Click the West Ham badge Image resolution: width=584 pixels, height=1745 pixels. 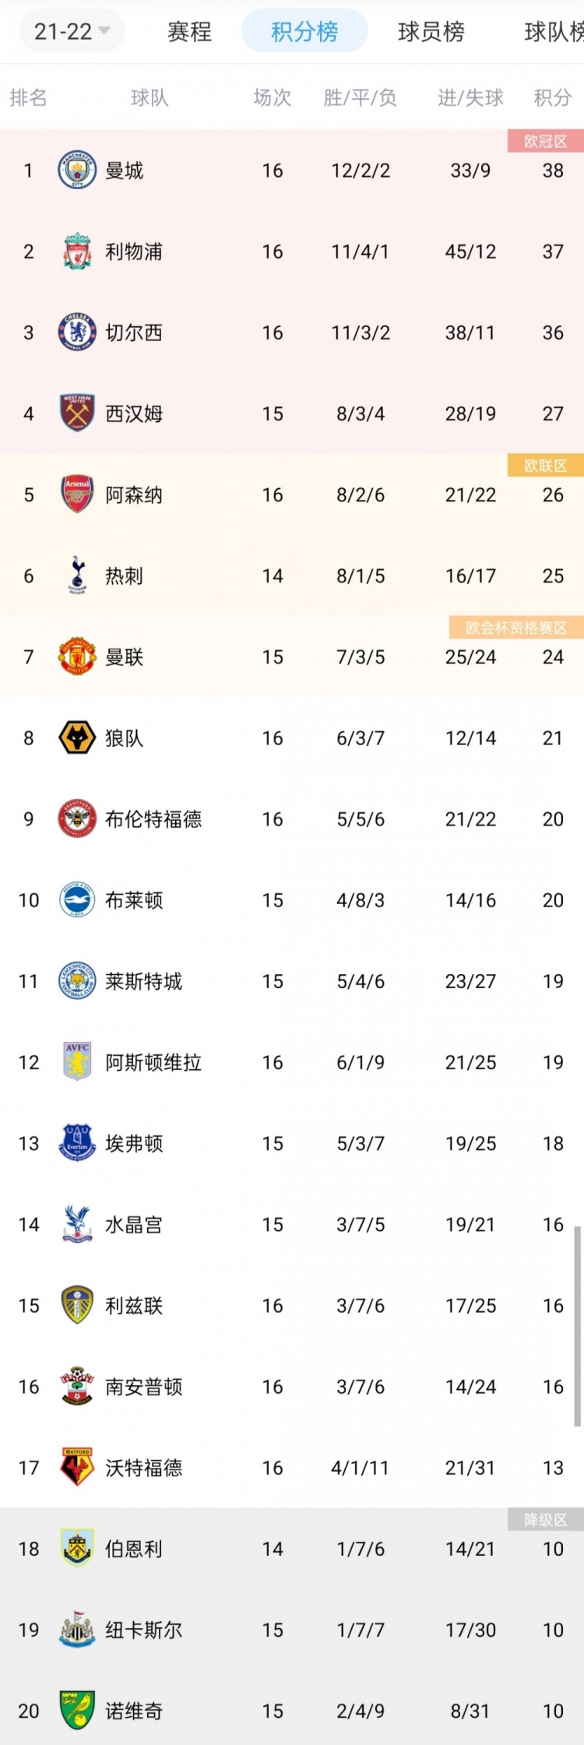coord(77,413)
